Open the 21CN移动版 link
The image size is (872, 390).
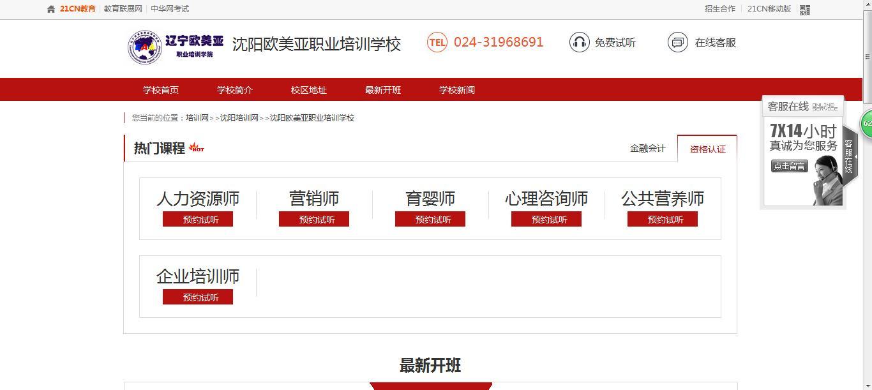coord(769,9)
